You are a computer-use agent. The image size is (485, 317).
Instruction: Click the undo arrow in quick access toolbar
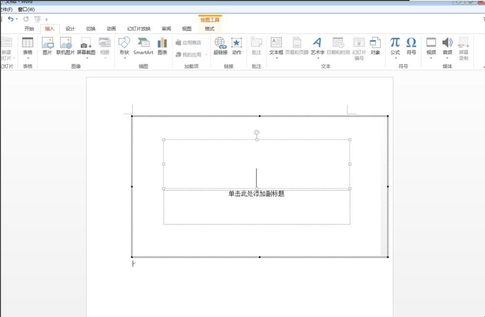(10, 19)
